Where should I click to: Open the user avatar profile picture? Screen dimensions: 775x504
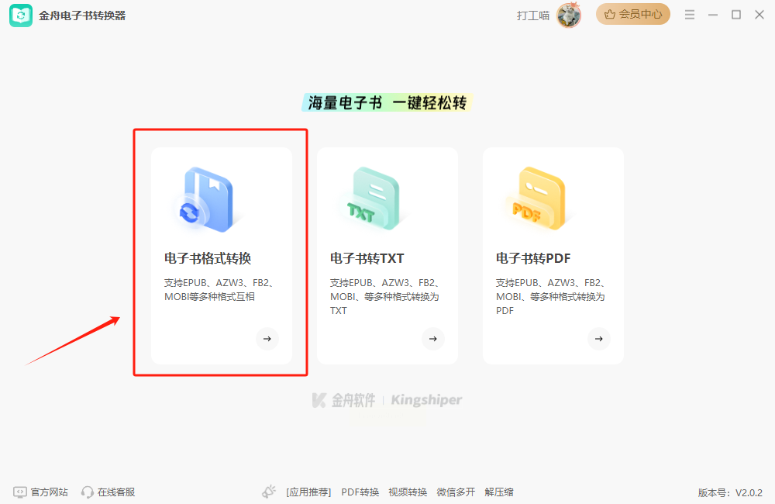coord(569,16)
